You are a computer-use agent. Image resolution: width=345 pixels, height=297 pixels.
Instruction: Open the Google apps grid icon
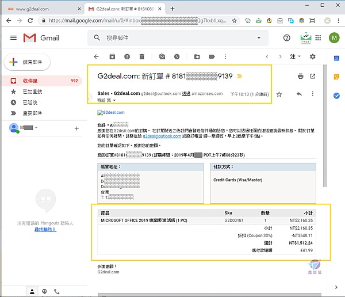318,38
